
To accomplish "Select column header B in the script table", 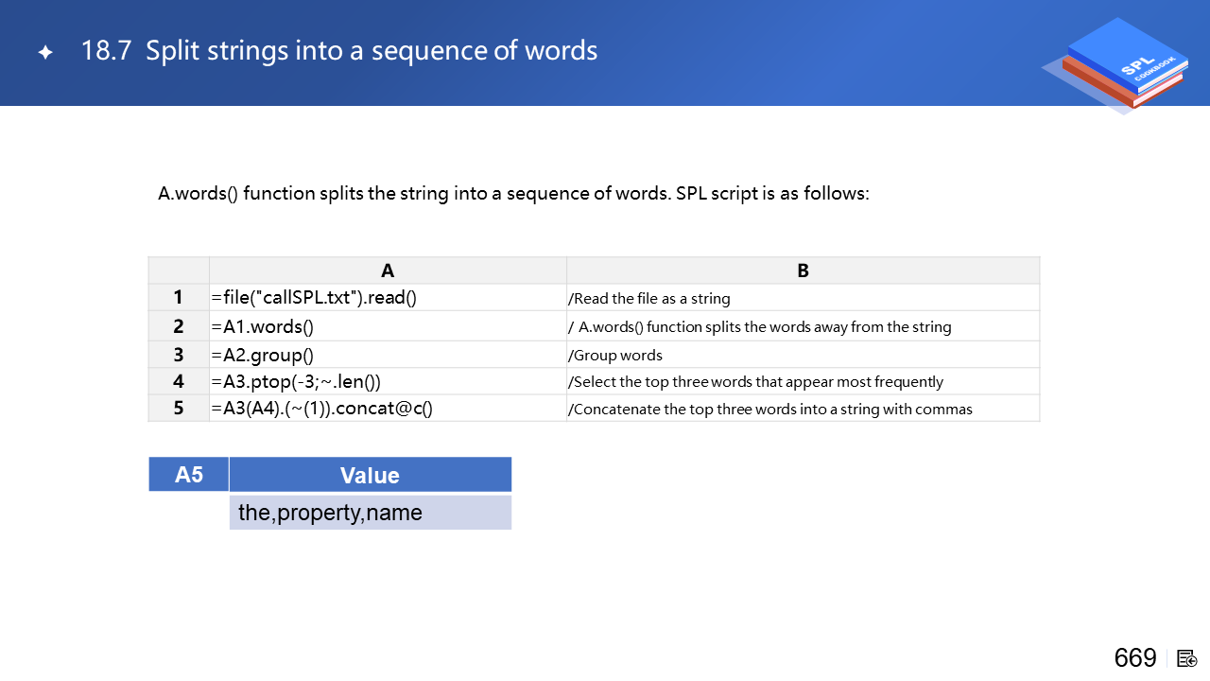I will pos(803,271).
